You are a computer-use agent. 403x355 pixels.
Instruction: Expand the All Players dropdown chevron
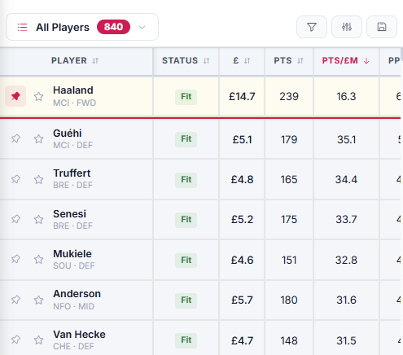(142, 27)
